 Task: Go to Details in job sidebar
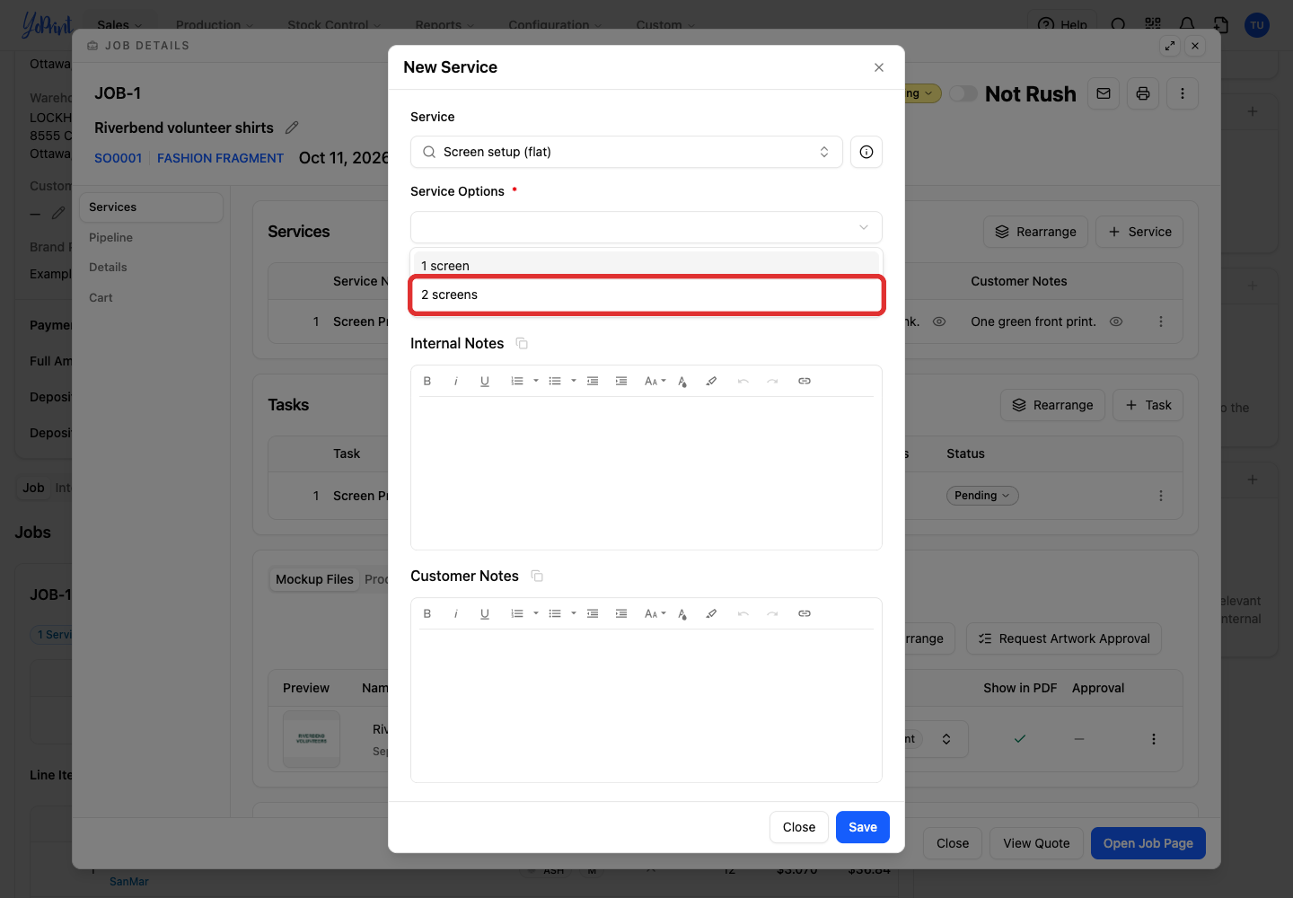click(x=108, y=267)
